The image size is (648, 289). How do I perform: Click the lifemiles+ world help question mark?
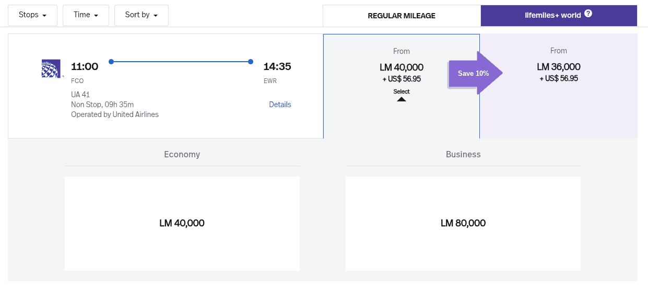588,14
